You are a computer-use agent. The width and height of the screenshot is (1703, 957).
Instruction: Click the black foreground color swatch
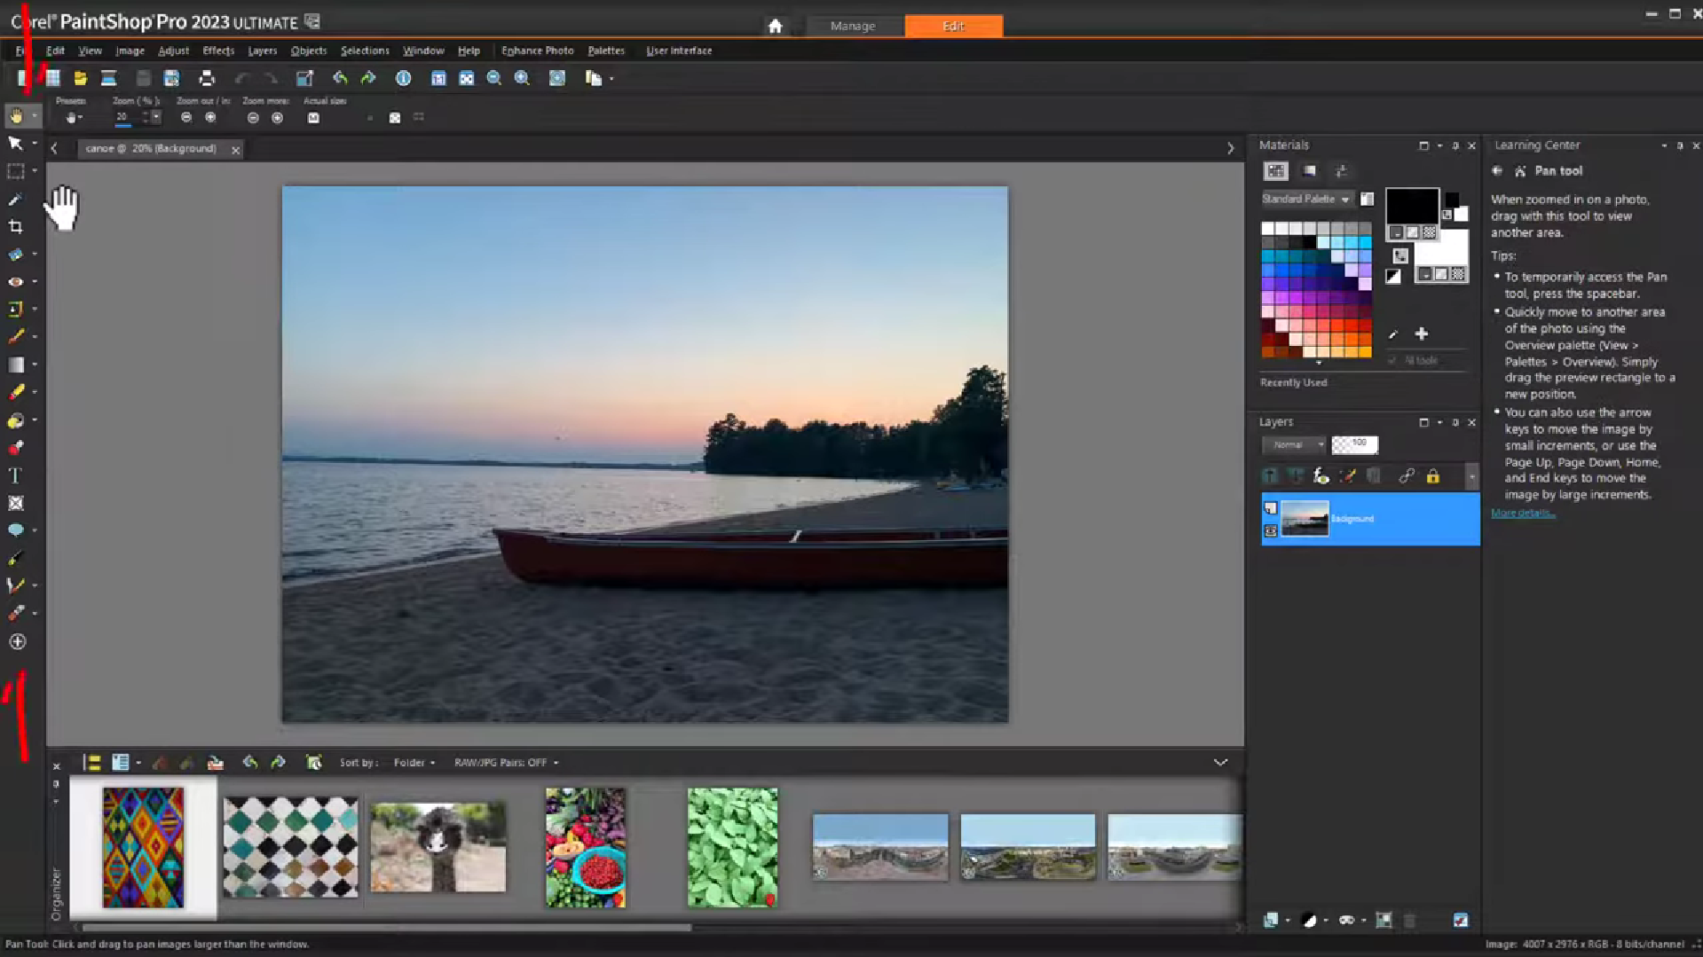coord(1412,206)
